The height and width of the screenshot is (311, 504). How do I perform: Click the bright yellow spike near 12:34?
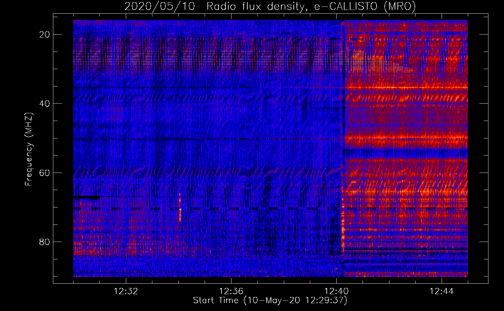[x=180, y=207]
